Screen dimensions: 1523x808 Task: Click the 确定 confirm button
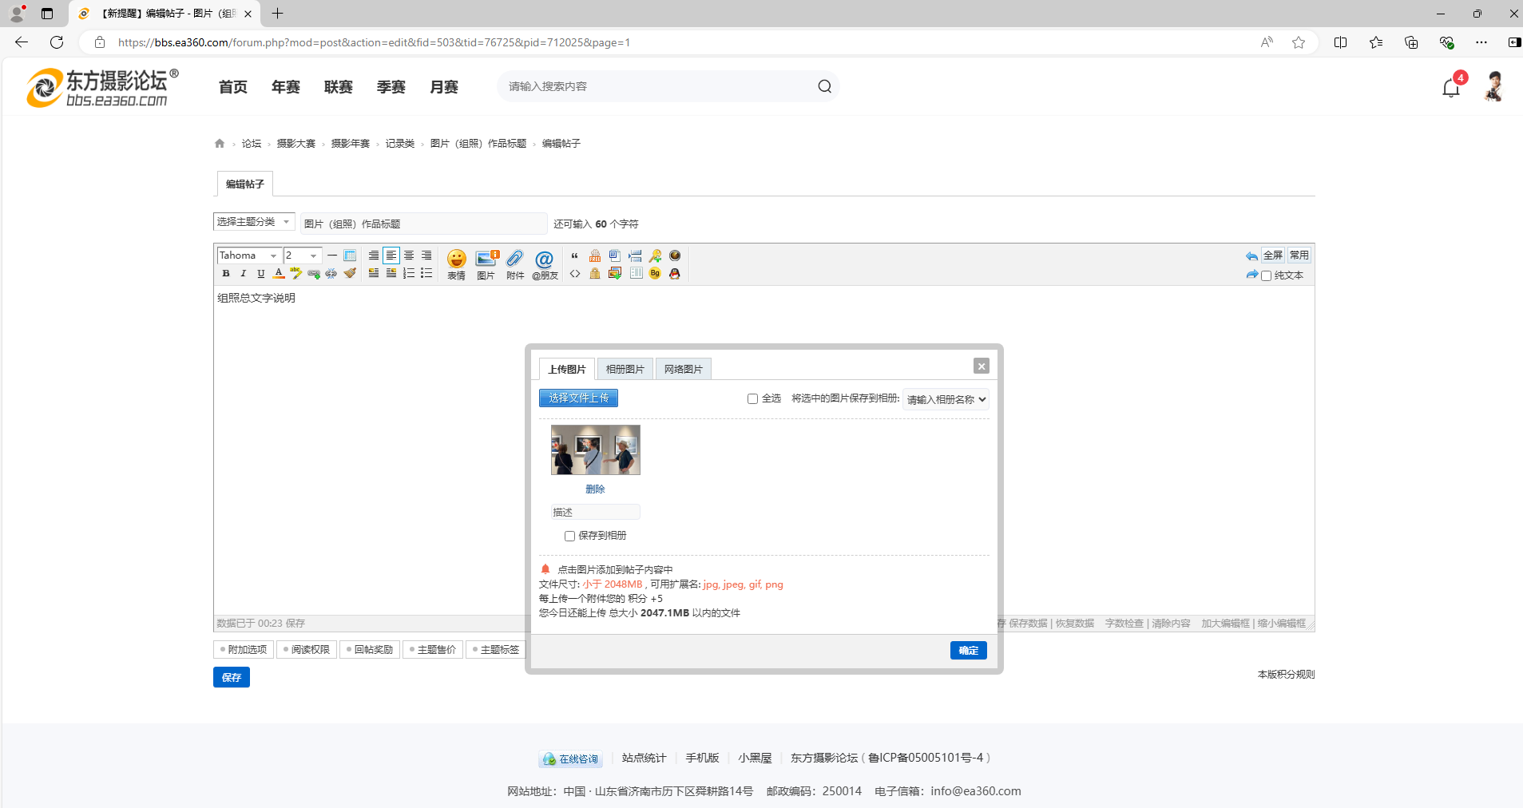pyautogui.click(x=968, y=650)
